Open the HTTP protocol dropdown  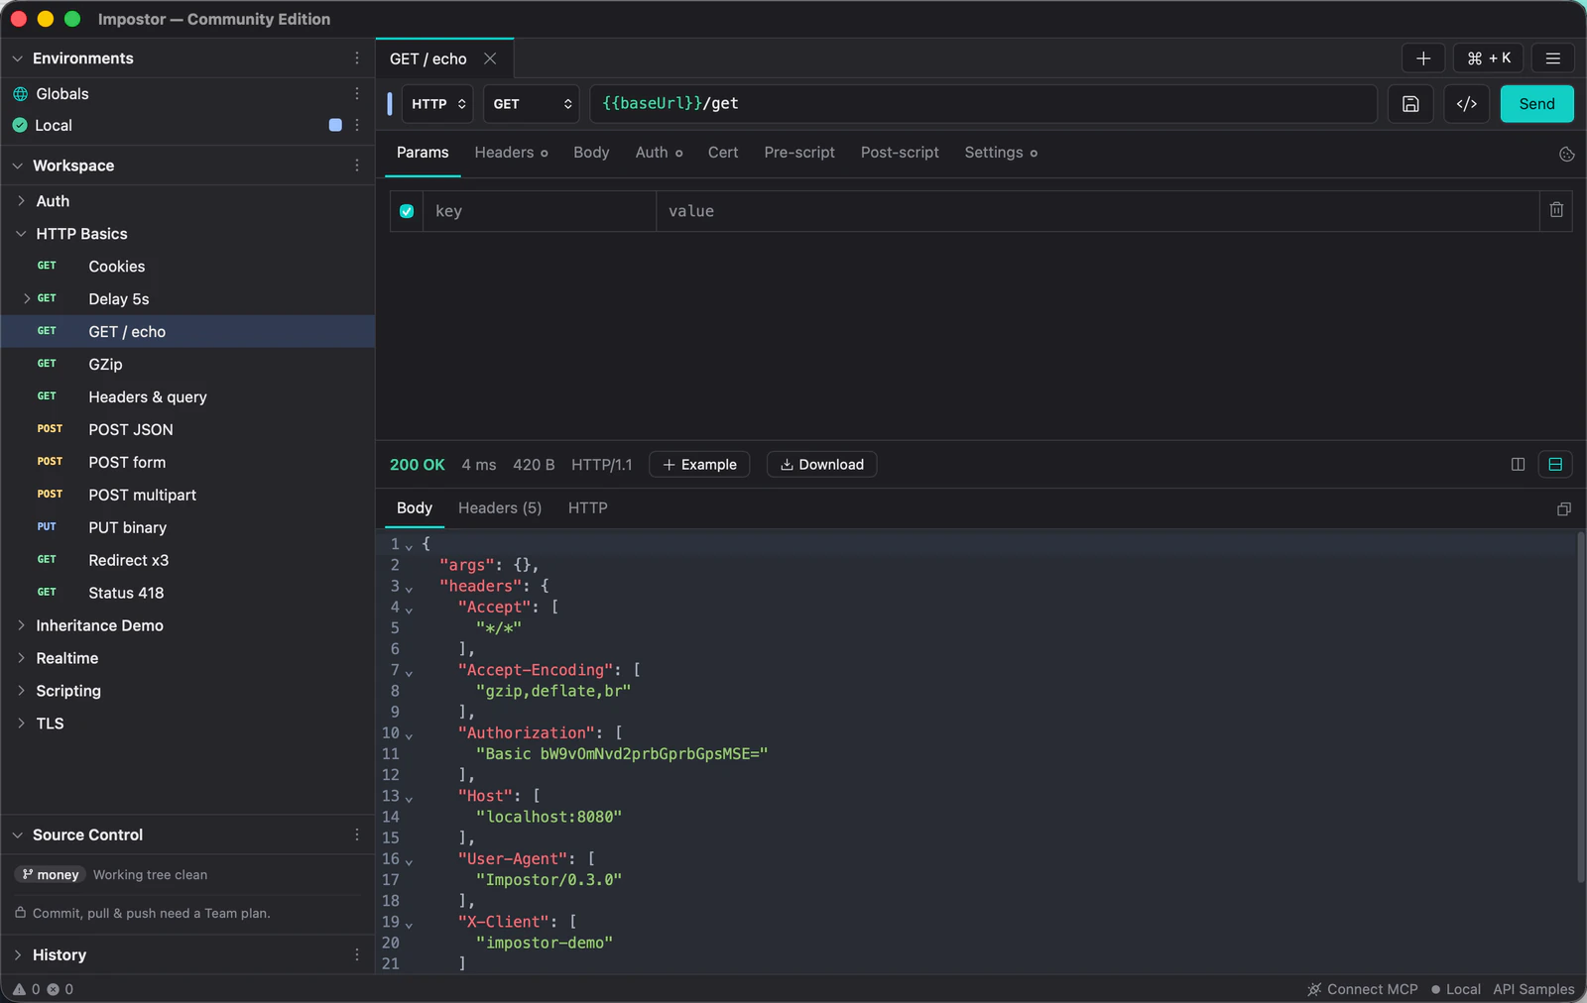(x=437, y=104)
